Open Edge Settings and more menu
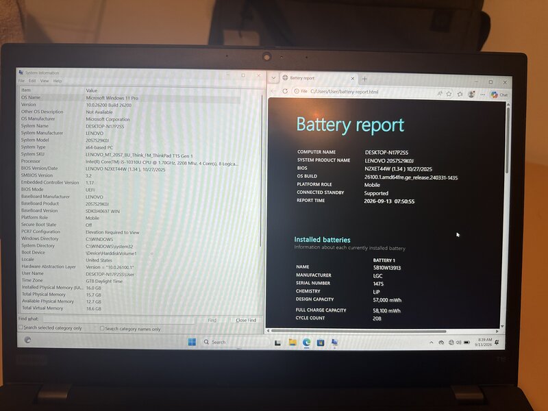The width and height of the screenshot is (548, 411). tap(483, 95)
